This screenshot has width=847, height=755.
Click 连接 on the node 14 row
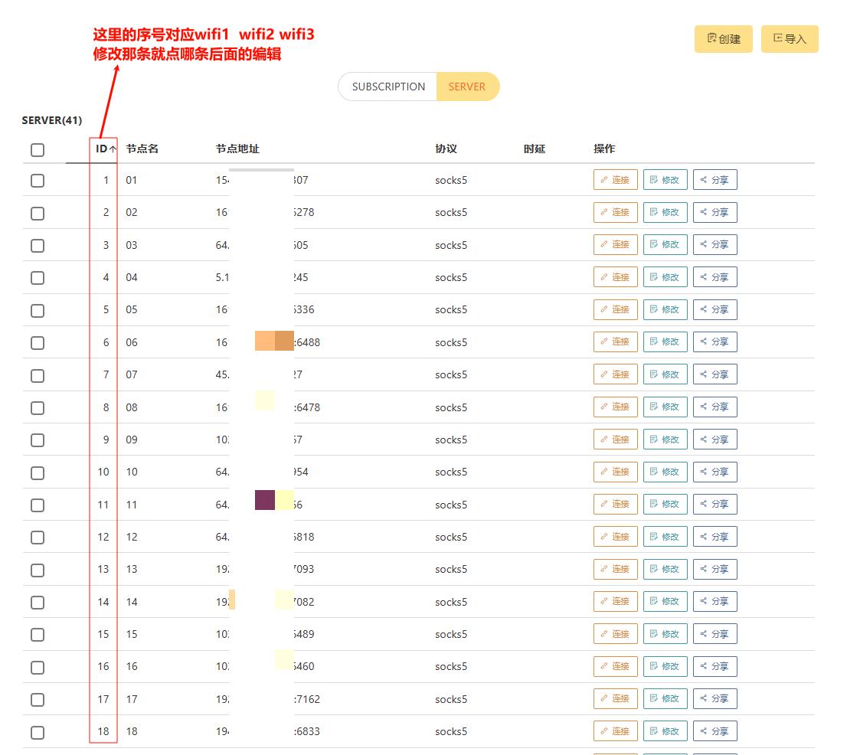(615, 601)
